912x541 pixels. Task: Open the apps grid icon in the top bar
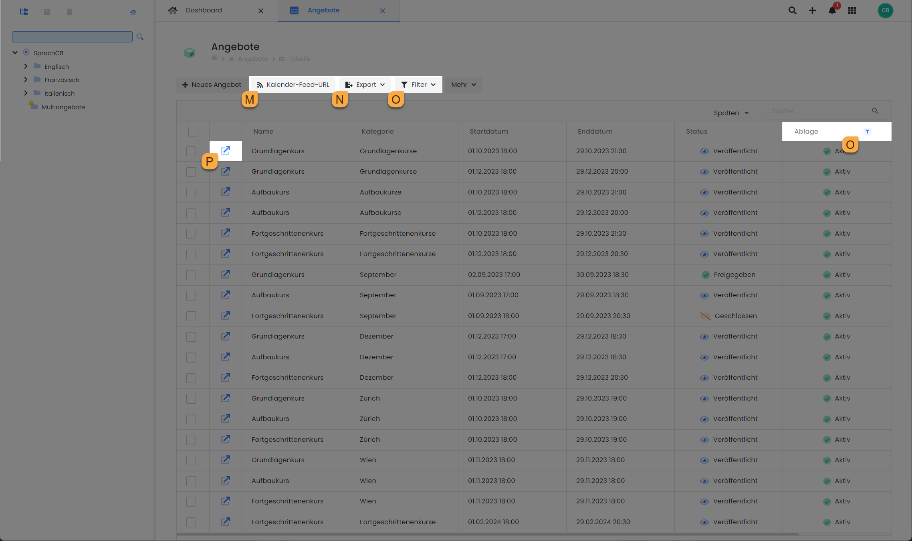pyautogui.click(x=852, y=11)
